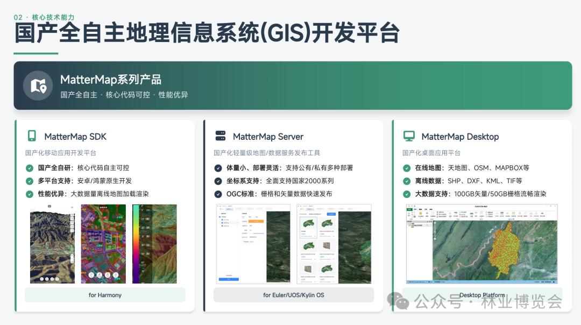
Task: Select the "MatterMap Server" card heading
Action: (268, 137)
